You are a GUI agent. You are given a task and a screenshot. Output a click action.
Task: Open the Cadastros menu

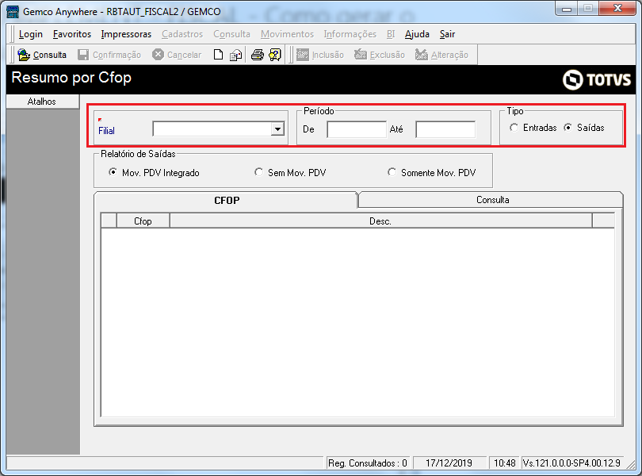pos(182,34)
